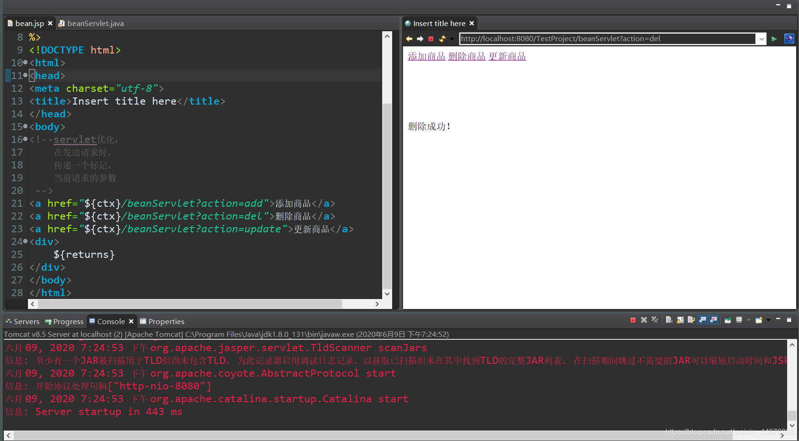The width and height of the screenshot is (799, 441).
Task: Collapse the div tag fold at line 24
Action: coord(25,241)
